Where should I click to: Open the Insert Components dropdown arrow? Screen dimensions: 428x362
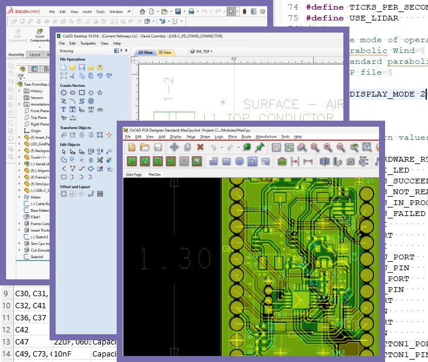point(40,47)
